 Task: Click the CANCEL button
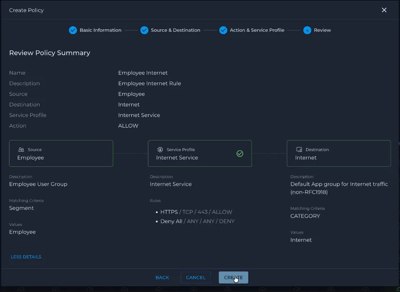tap(196, 277)
